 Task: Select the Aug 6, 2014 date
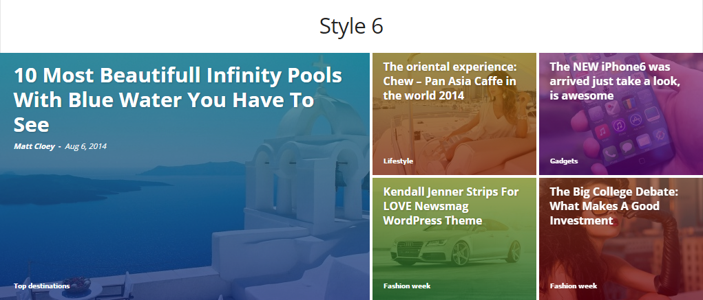85,146
